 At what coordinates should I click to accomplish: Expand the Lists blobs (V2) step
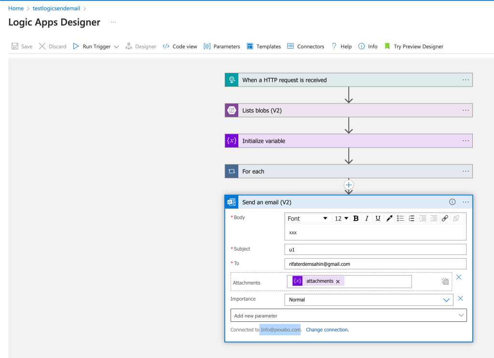[349, 110]
